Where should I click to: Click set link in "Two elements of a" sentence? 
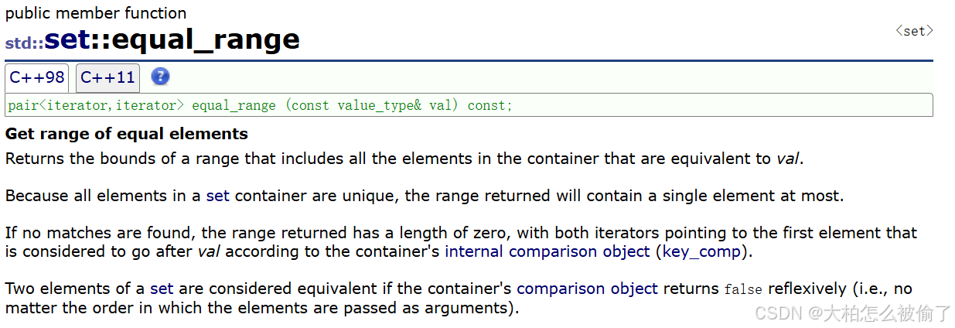tap(162, 289)
